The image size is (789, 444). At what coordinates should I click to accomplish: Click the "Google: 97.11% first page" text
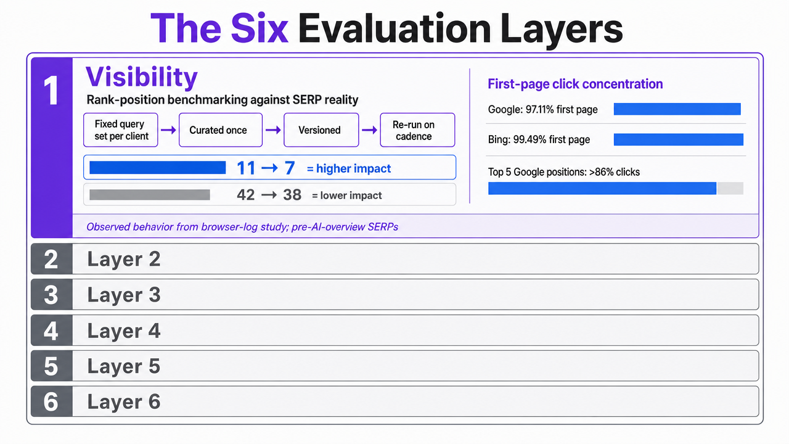pyautogui.click(x=543, y=110)
